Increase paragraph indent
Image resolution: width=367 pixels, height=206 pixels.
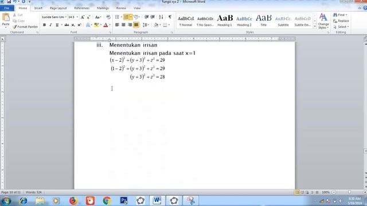[x=153, y=17]
